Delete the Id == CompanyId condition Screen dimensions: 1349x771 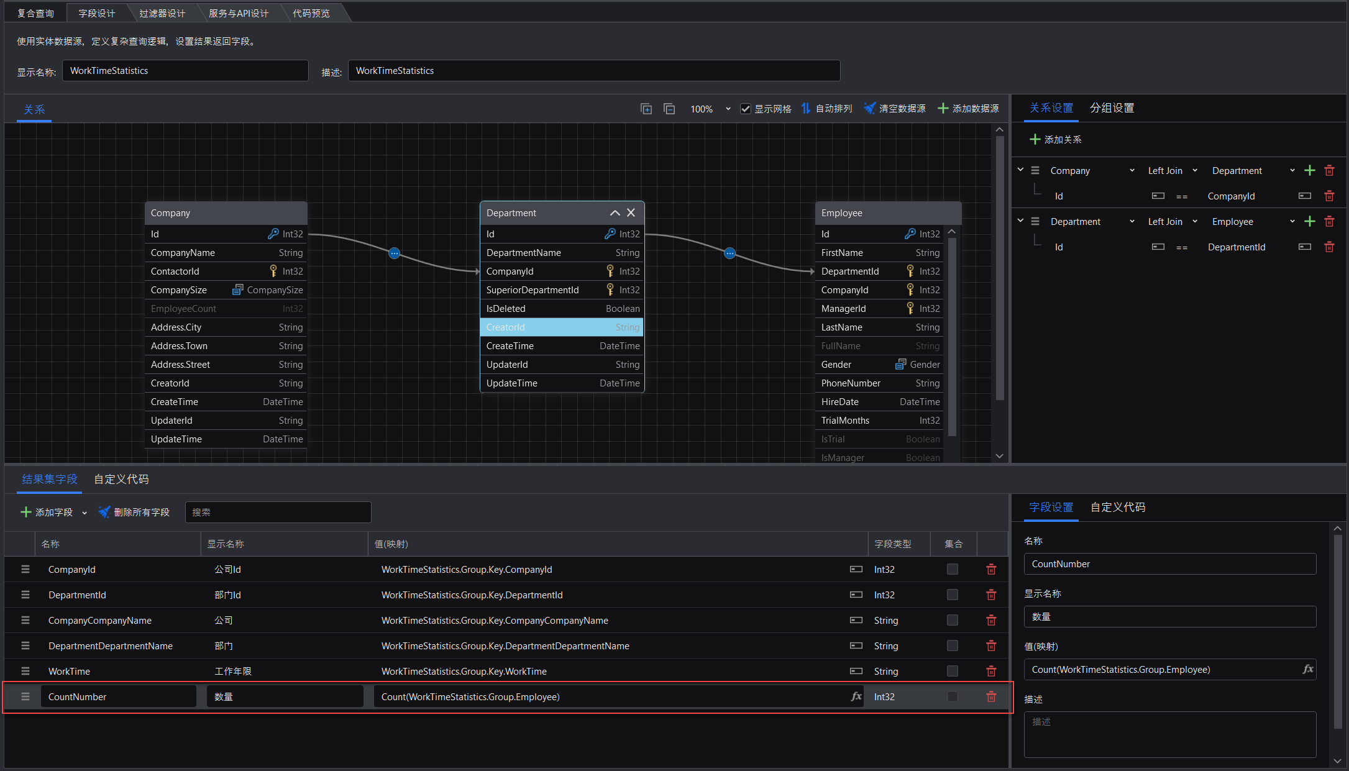pyautogui.click(x=1329, y=196)
